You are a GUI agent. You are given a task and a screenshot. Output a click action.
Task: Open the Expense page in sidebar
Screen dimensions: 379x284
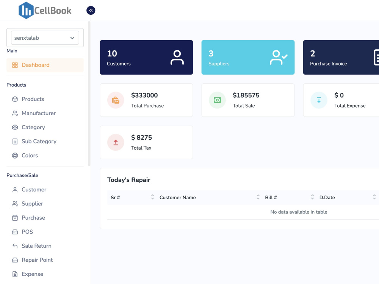pos(32,274)
